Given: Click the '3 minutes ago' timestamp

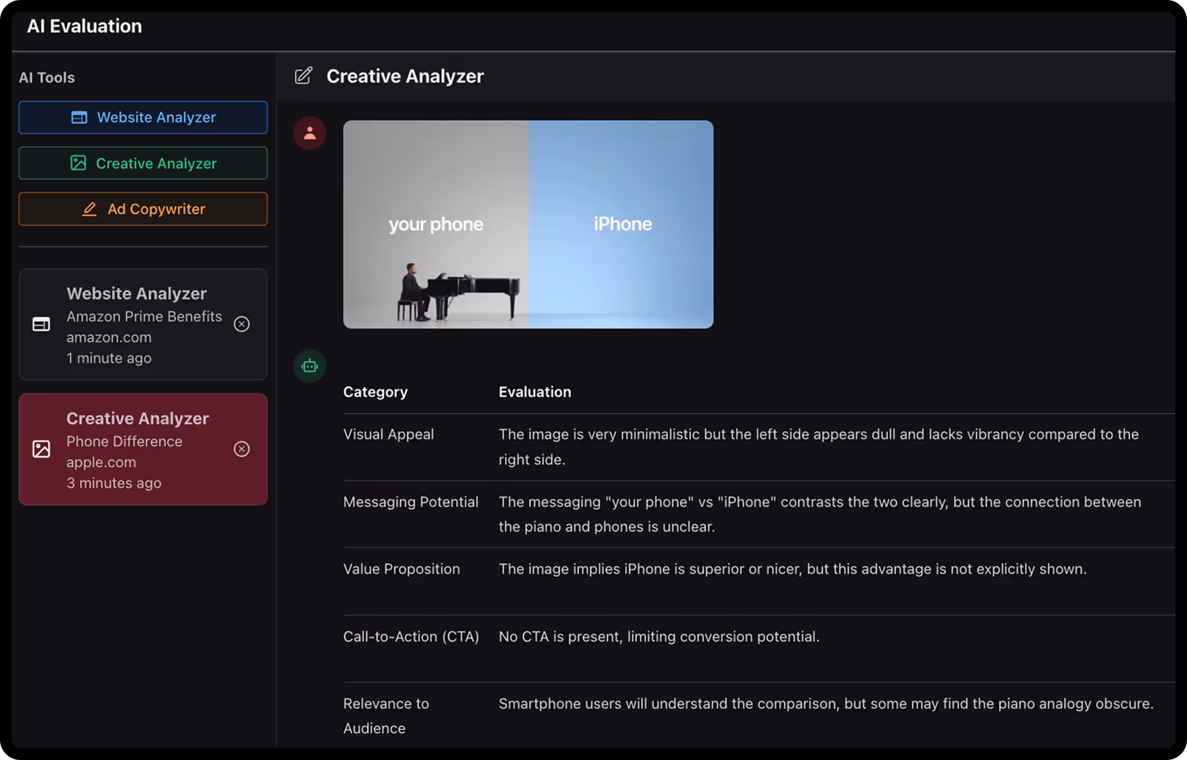Looking at the screenshot, I should [x=114, y=484].
